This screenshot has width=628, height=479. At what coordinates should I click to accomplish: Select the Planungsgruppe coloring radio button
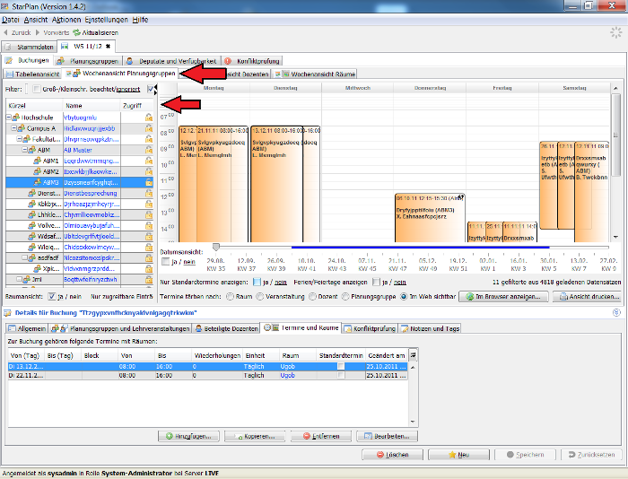[345, 296]
